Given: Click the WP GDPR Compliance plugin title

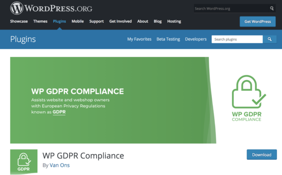Looking at the screenshot, I should click(83, 155).
